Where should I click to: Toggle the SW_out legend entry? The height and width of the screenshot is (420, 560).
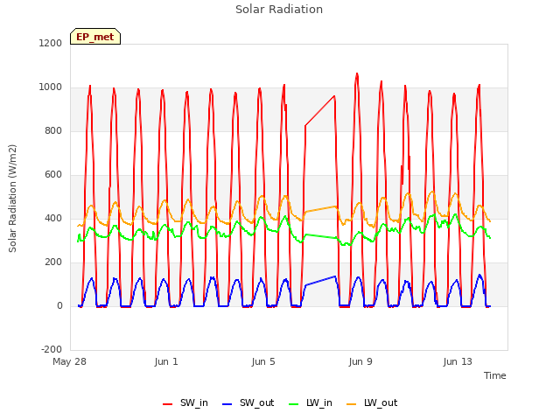248,402
